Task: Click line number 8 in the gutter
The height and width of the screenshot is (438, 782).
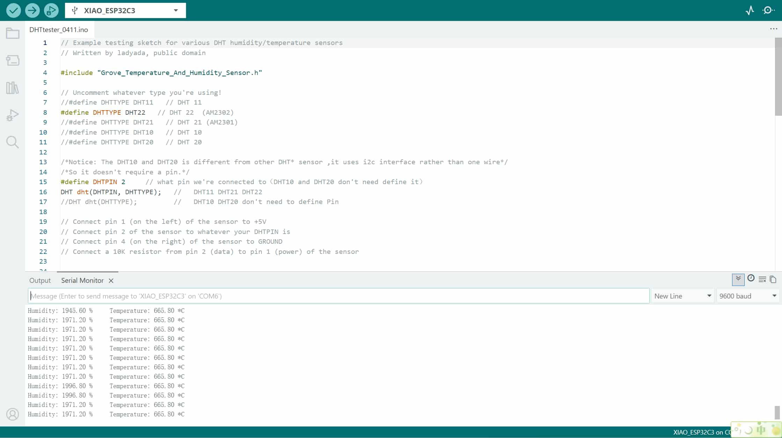Action: [x=45, y=112]
